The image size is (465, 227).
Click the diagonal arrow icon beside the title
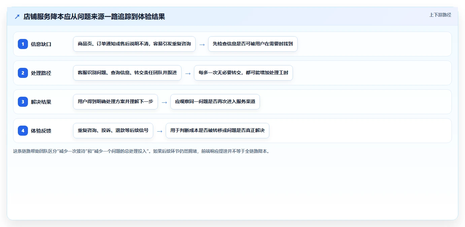[17, 16]
